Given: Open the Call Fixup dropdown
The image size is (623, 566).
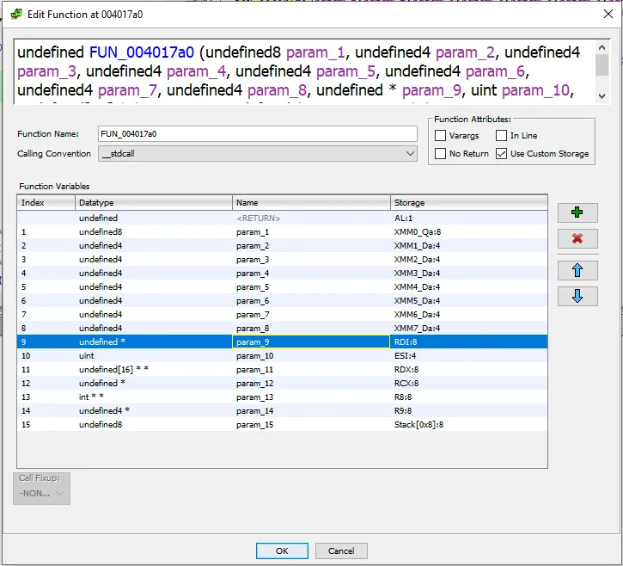Looking at the screenshot, I should (x=42, y=493).
